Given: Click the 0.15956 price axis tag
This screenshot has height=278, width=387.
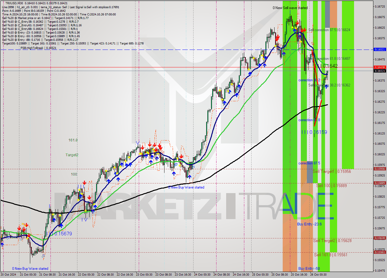Looking at the screenshot, I should 380,169.
